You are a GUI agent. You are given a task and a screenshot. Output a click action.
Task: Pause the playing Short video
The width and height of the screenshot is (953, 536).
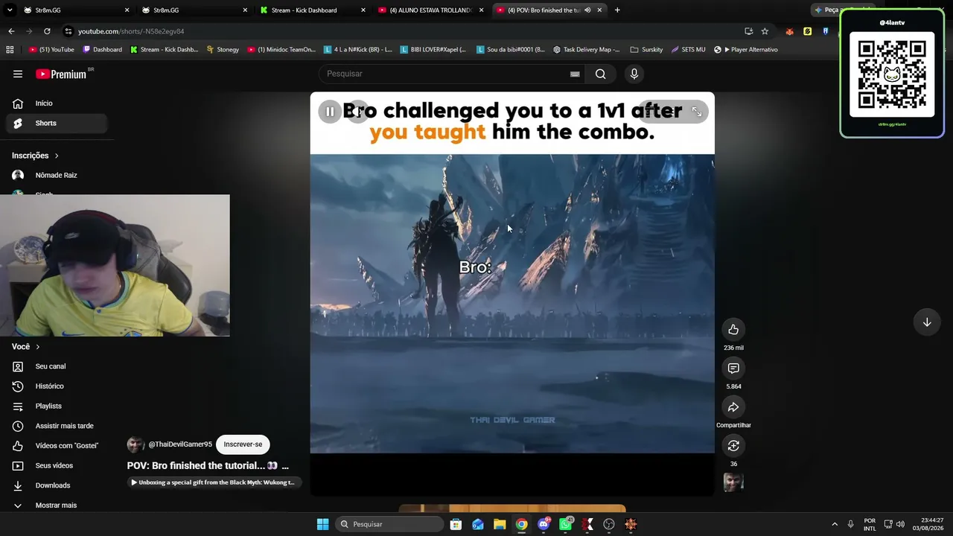(x=329, y=112)
